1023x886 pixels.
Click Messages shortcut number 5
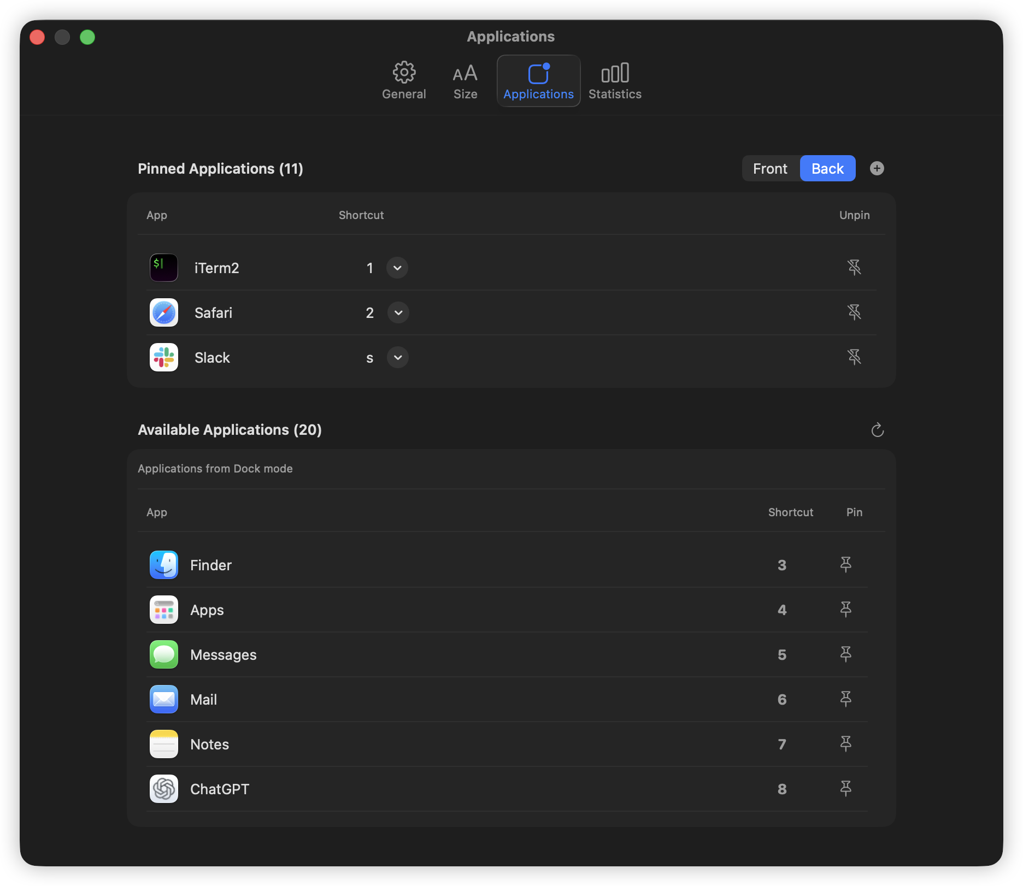782,654
